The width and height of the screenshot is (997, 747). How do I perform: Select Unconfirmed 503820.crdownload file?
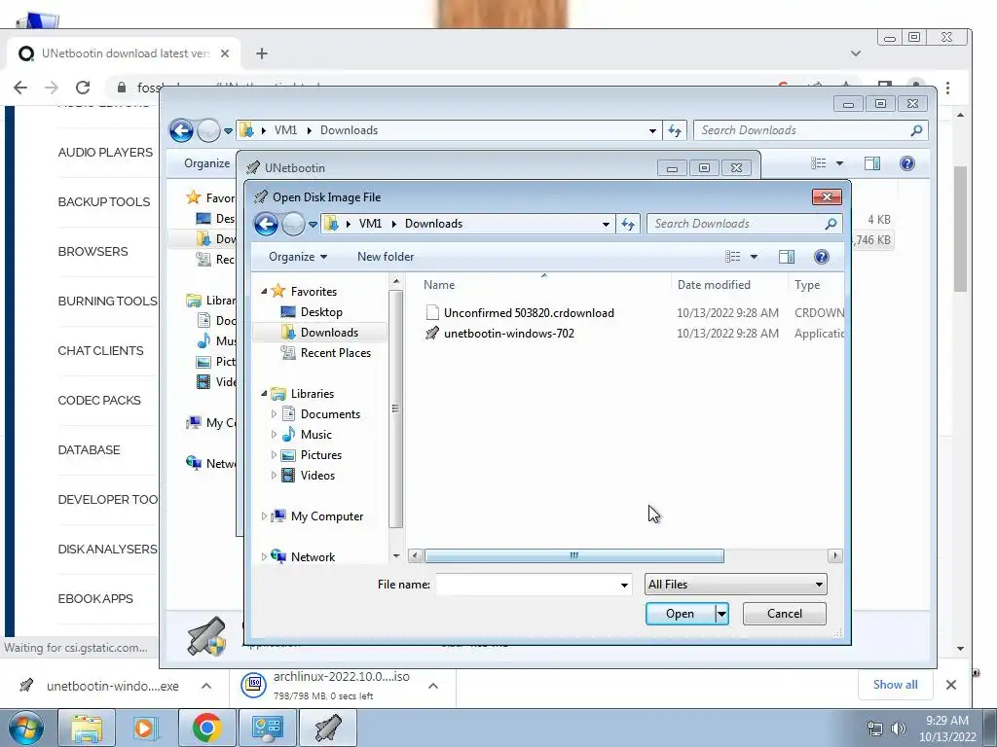click(x=520, y=312)
